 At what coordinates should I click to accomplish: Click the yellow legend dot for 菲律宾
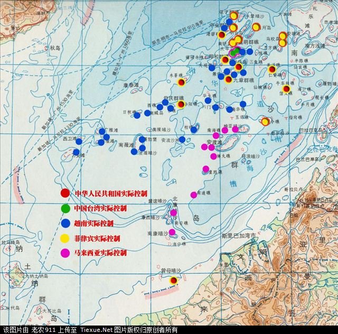pos(65,238)
